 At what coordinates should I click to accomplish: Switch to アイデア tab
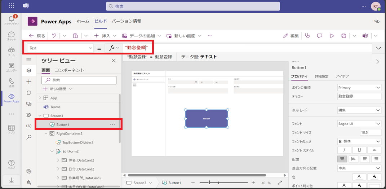click(342, 76)
